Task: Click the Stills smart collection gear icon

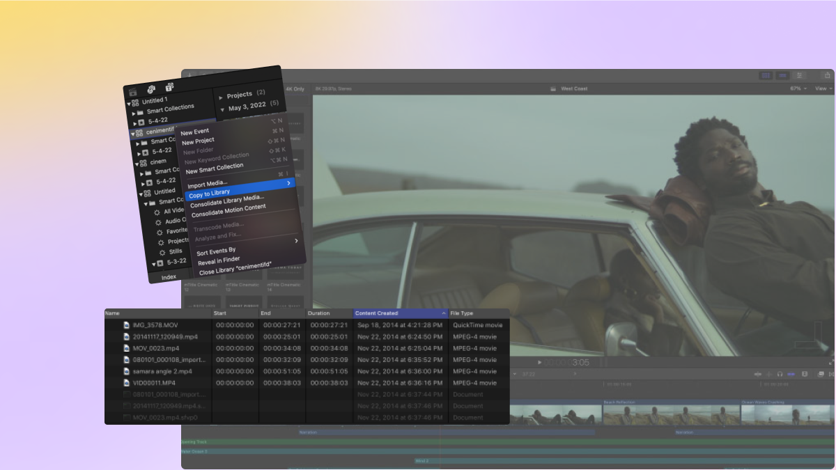Action: (162, 253)
